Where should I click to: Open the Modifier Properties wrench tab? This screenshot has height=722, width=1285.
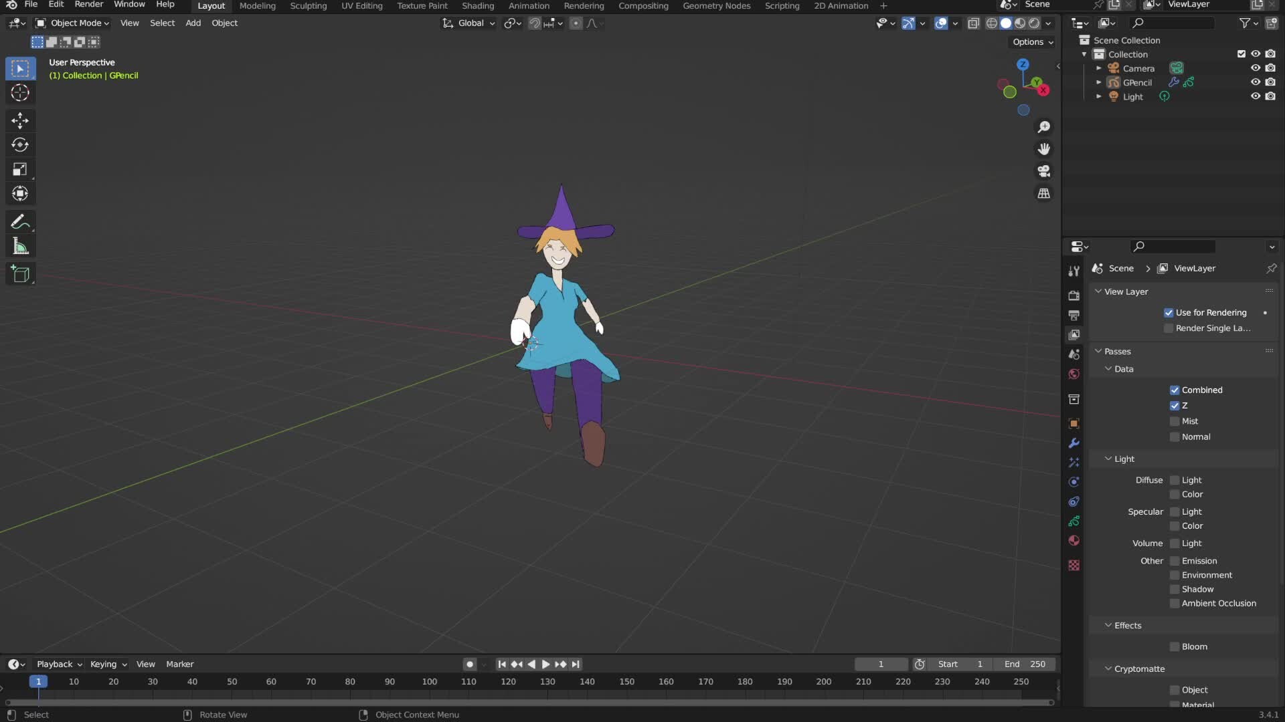(1074, 443)
